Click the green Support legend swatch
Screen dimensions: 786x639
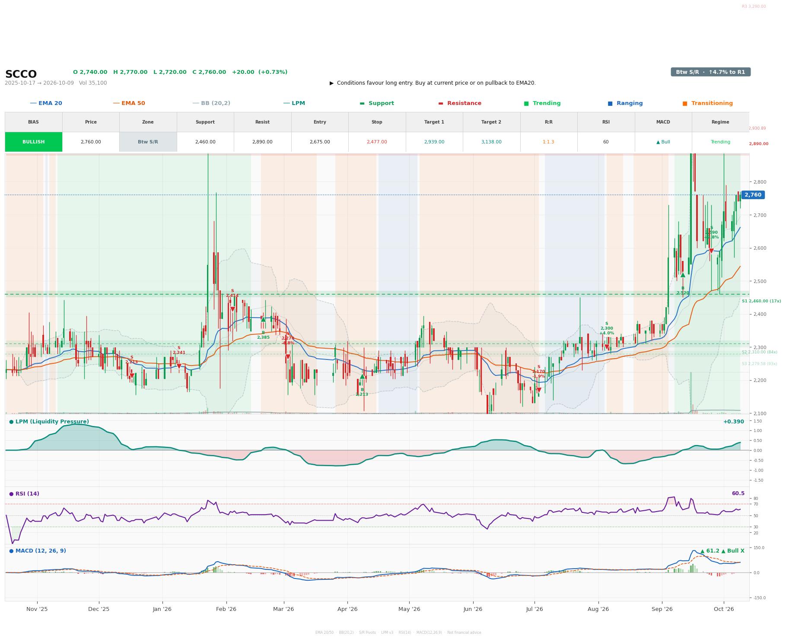pos(362,103)
